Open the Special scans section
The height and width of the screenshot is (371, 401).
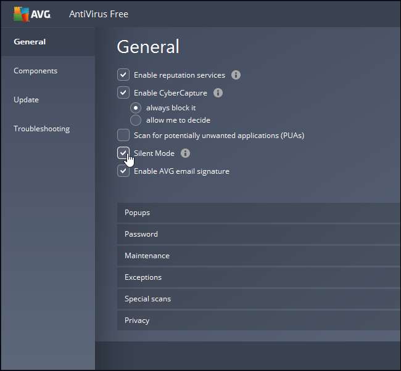pyautogui.click(x=258, y=299)
